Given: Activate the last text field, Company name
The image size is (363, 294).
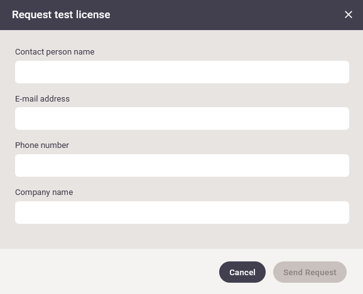Looking at the screenshot, I should pos(182,213).
